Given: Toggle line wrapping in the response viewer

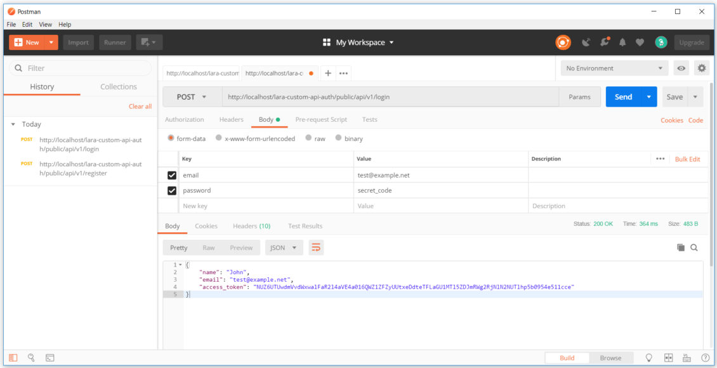Looking at the screenshot, I should [316, 247].
